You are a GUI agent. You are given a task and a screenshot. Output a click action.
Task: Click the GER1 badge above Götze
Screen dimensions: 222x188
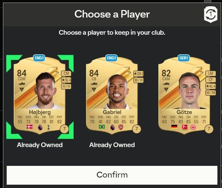click(x=184, y=58)
